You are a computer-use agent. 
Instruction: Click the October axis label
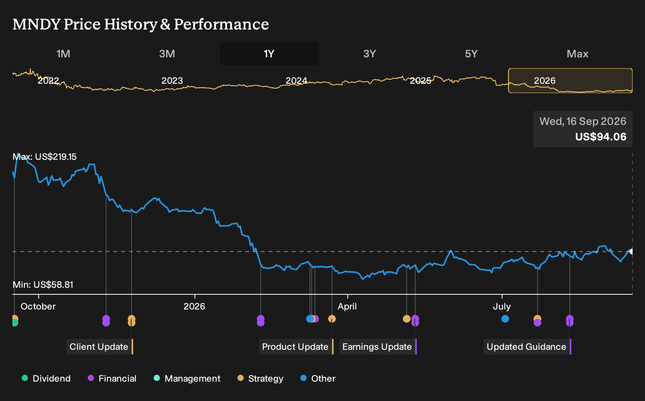point(38,306)
